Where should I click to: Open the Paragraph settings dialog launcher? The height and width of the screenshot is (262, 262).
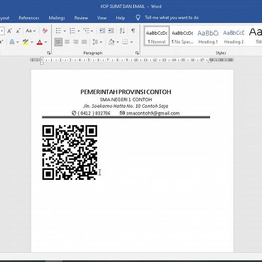pos(137,53)
